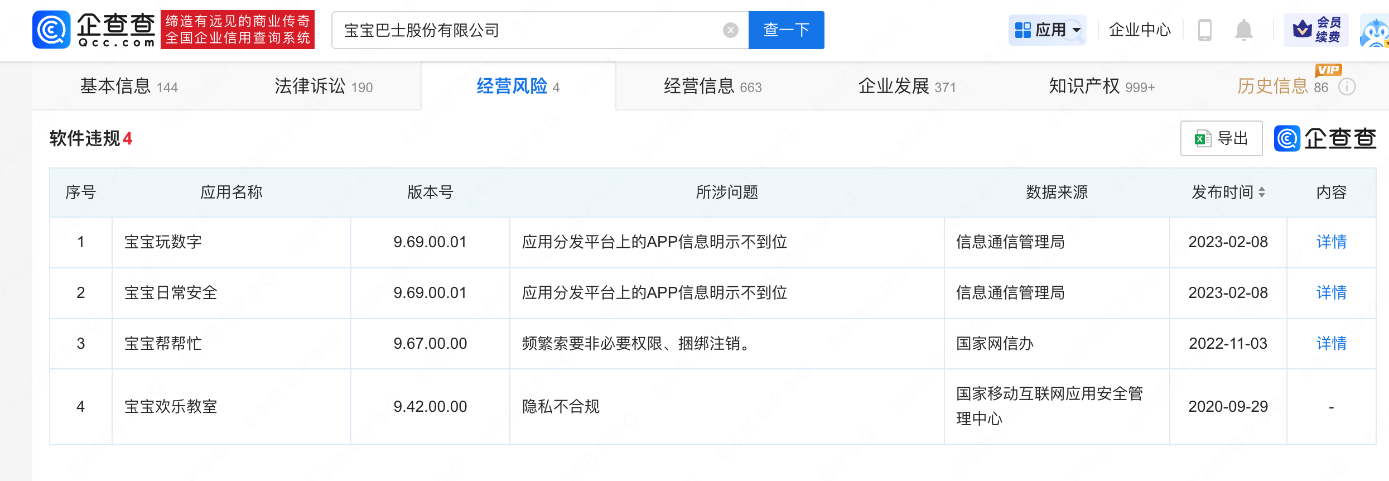
Task: Open 详情 for 宝宝玩数字
Action: 1331,242
